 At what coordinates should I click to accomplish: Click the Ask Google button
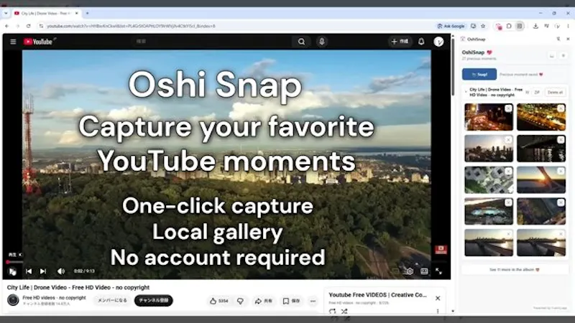[x=451, y=26]
